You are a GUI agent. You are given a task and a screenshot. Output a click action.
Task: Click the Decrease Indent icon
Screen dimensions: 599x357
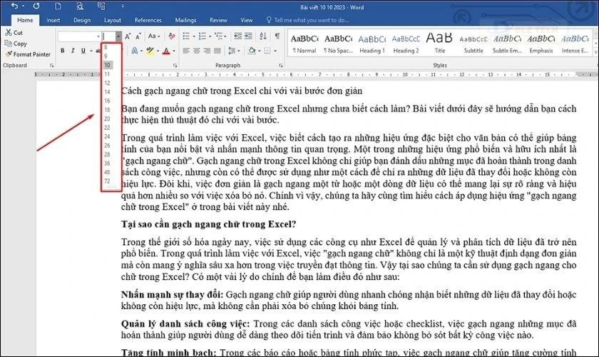[237, 36]
